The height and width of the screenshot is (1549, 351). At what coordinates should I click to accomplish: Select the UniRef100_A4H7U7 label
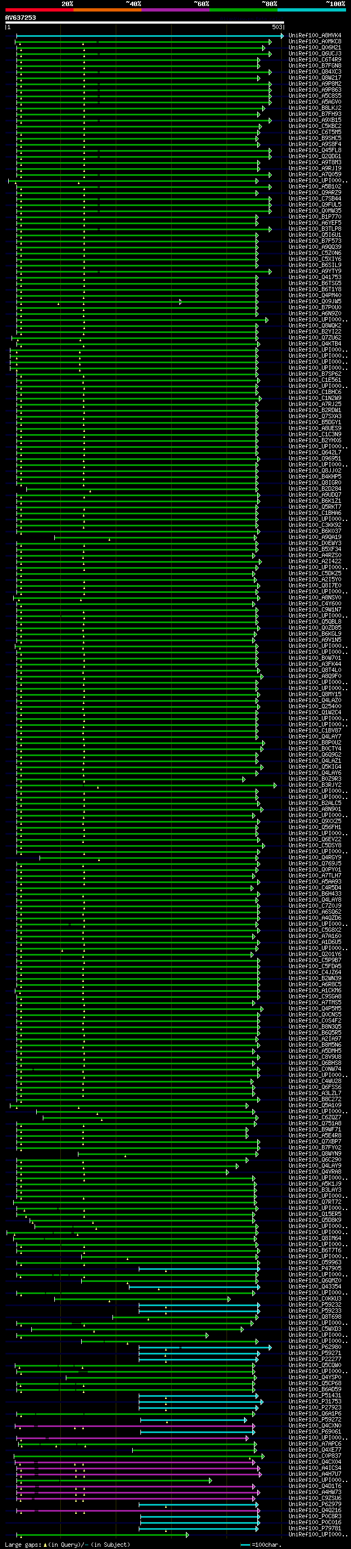pos(315,1474)
